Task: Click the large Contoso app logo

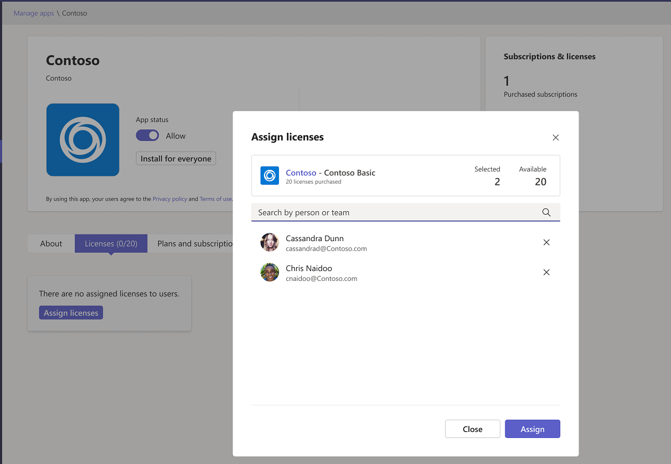Action: (x=83, y=140)
